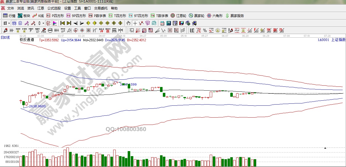Viewport: 346px width, 167px height.
Task: Click the calendar date icon
Action: (x=162, y=23)
